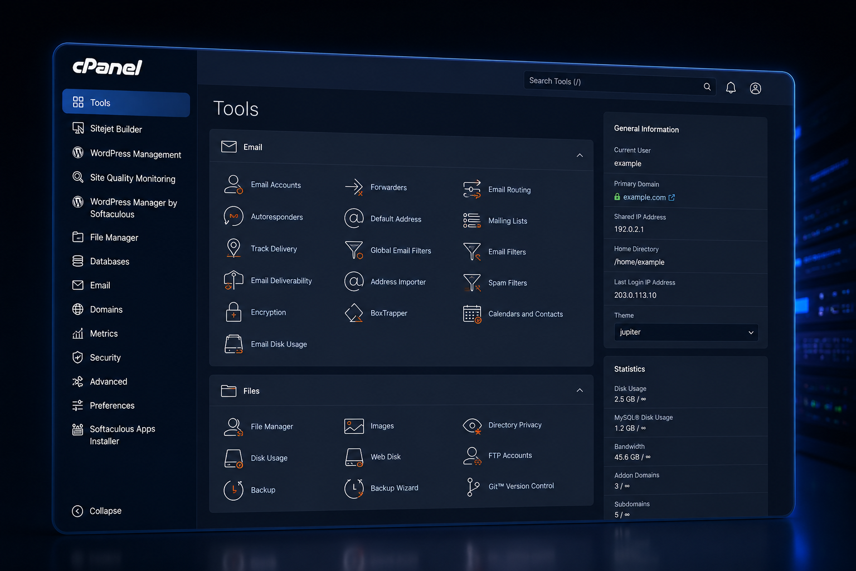Screen dimensions: 856x571
Task: Open File Manager in the sidebar
Action: tap(105, 237)
